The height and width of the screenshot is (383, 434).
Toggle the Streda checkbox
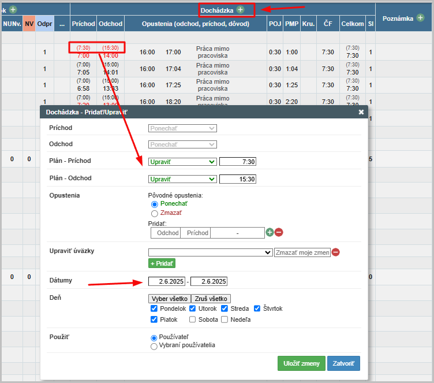[x=225, y=308]
